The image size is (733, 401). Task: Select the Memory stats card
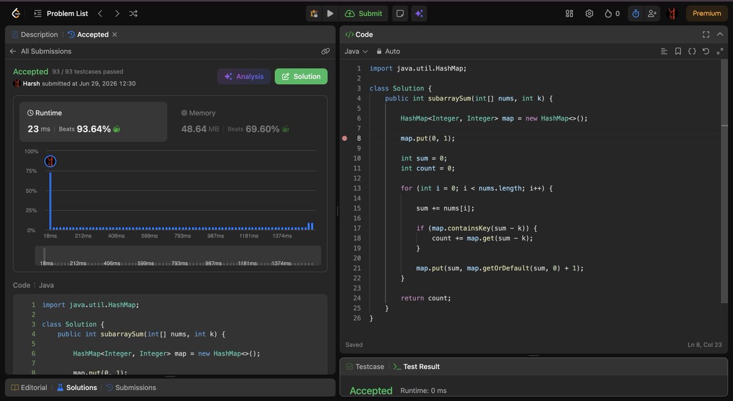(247, 120)
